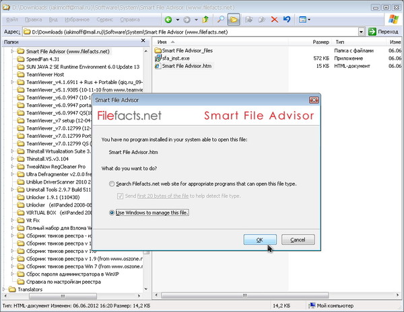This screenshot has height=312, width=404.
Task: Sort file list by Имя column
Action: click(x=162, y=42)
